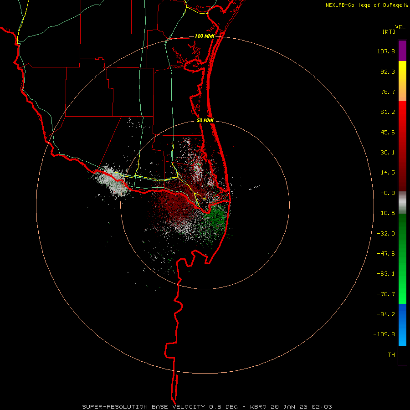Click the -47.6 velocity scale value
Image resolution: width=410 pixels, height=410 pixels.
point(386,254)
